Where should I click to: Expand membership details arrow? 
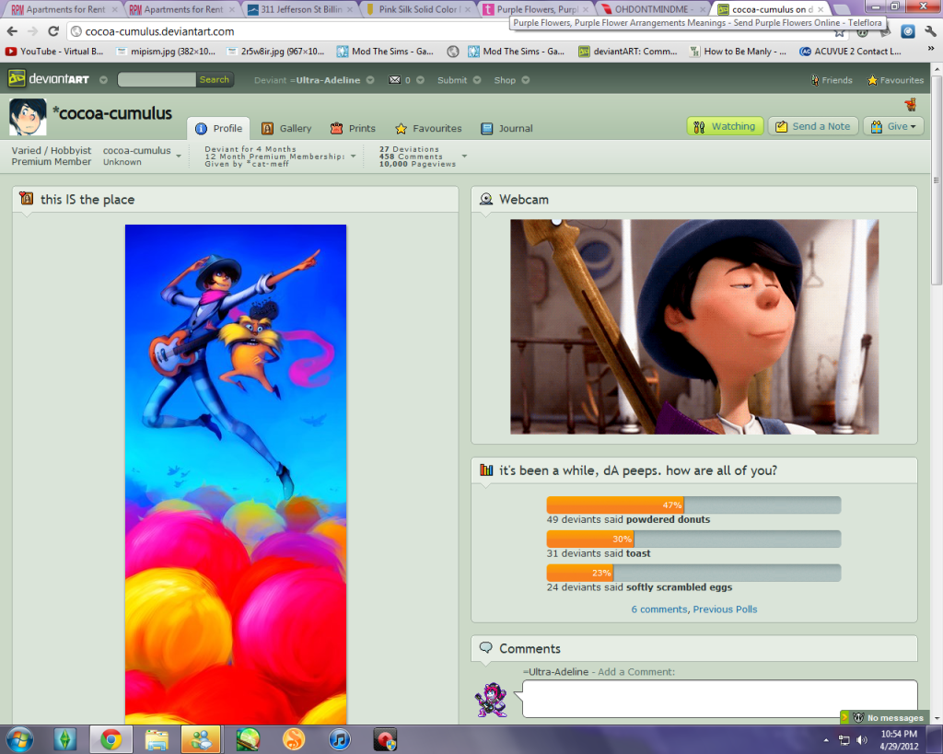[353, 157]
